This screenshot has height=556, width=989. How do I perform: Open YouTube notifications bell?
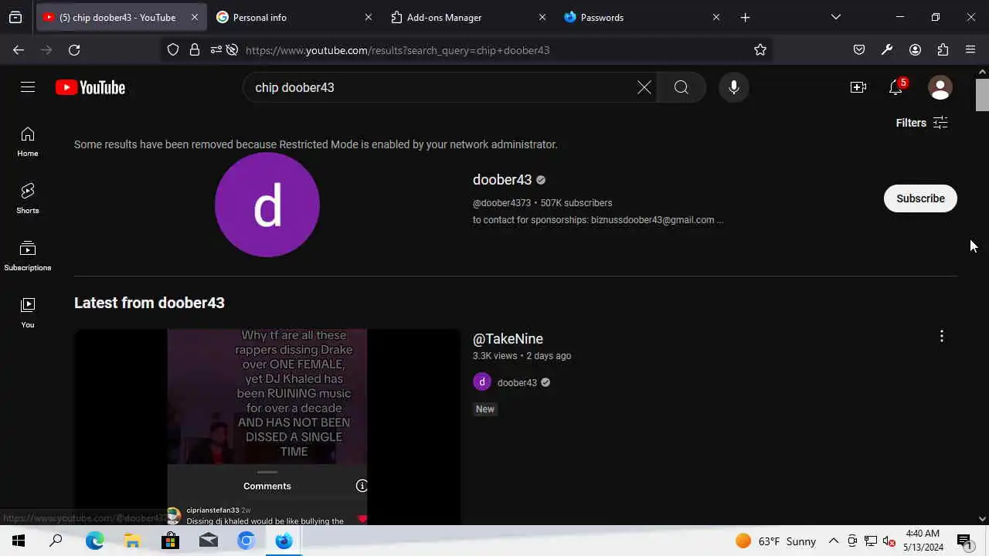pyautogui.click(x=896, y=87)
